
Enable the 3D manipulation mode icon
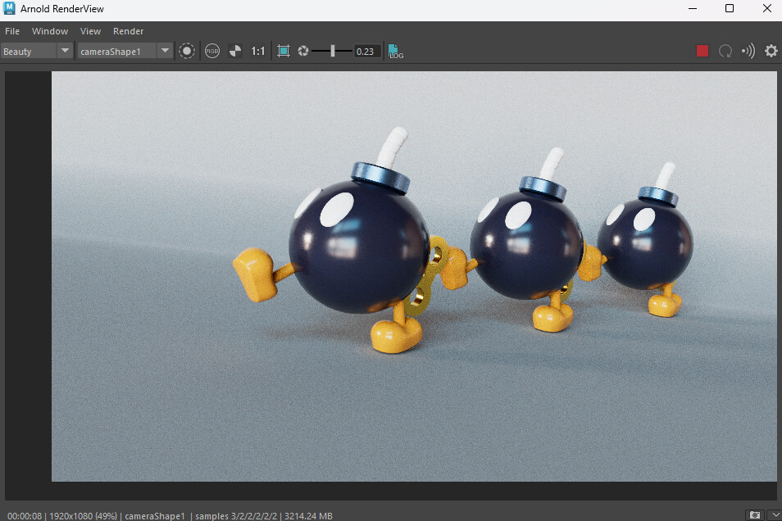click(x=187, y=51)
